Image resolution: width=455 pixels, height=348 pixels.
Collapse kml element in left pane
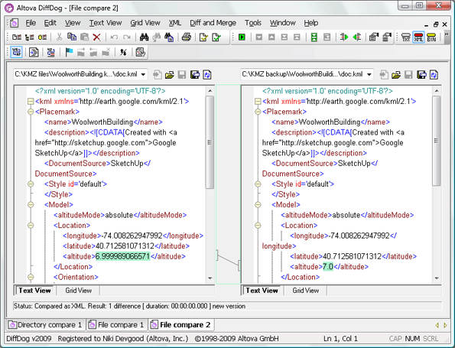[x=31, y=101]
